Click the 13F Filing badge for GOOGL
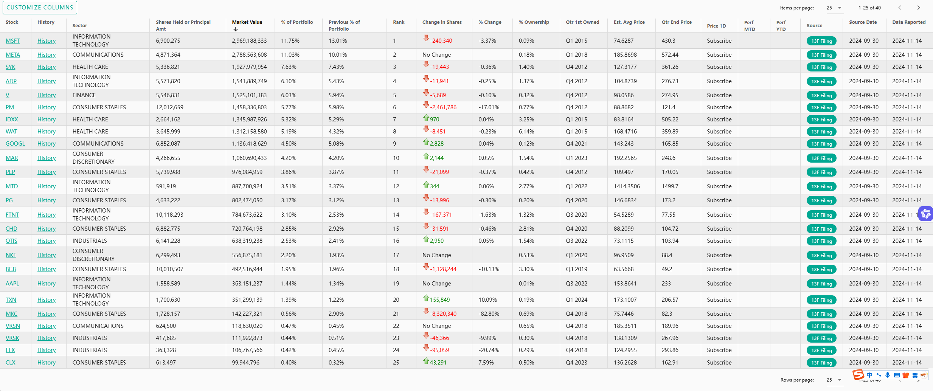 [x=821, y=144]
